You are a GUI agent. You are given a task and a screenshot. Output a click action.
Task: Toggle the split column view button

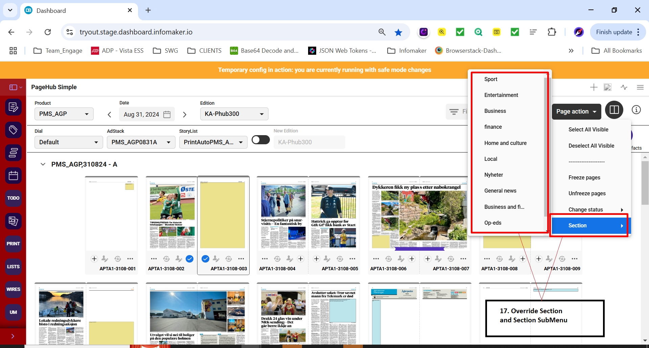(x=614, y=110)
